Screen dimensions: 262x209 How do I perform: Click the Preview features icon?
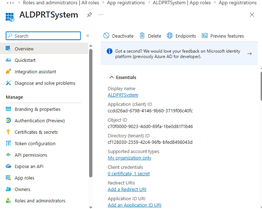click(x=205, y=36)
